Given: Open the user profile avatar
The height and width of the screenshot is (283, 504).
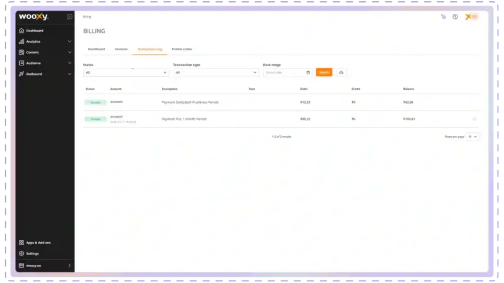Looking at the screenshot, I should (x=471, y=17).
